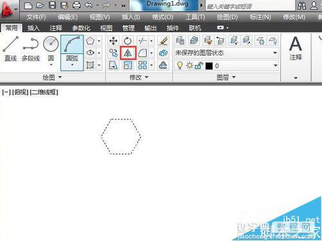
Task: Activate the Trim tool
Action: (x=142, y=41)
